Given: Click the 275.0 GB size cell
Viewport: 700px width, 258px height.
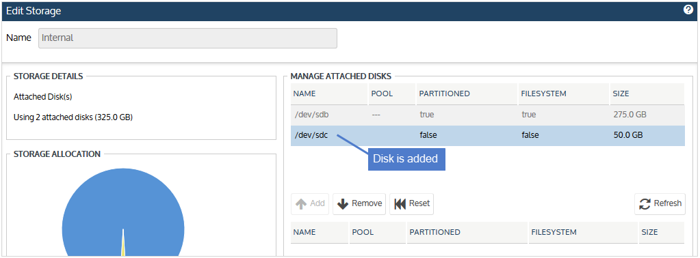Looking at the screenshot, I should coord(630,115).
